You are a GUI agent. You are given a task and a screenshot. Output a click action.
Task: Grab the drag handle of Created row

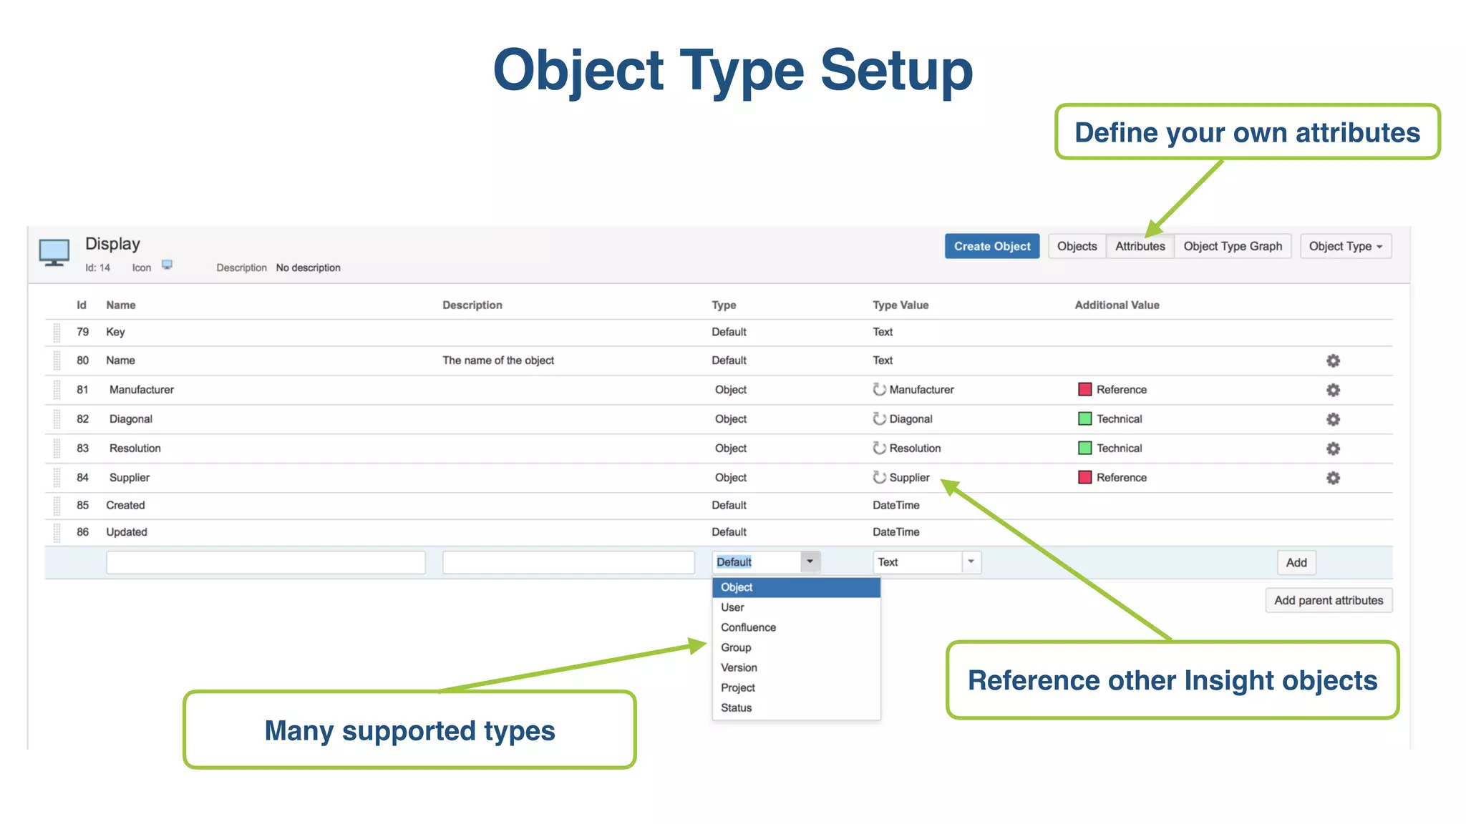pos(57,506)
